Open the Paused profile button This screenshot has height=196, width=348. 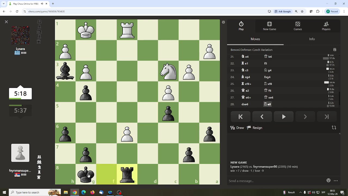click(333, 11)
